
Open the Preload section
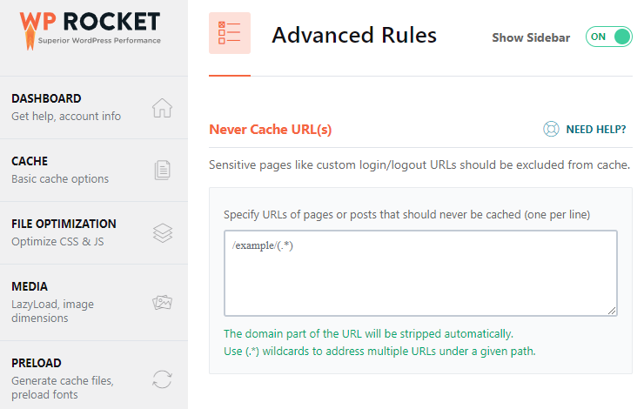point(94,375)
